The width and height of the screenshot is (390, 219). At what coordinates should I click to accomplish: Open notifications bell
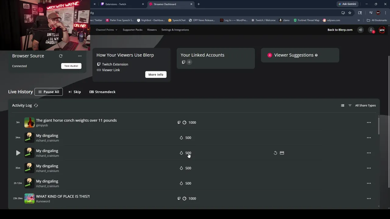371,30
